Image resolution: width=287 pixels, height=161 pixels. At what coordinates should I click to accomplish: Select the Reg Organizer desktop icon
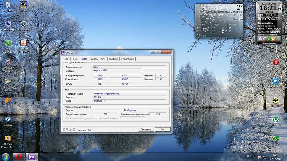[8, 46]
